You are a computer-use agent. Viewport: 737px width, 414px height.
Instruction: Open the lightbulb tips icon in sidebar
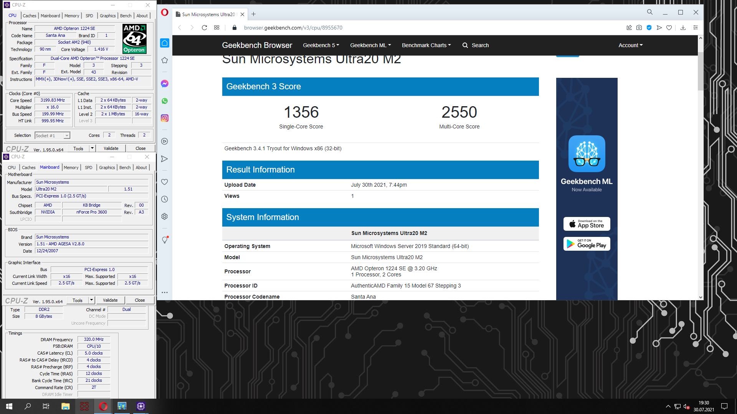tap(165, 240)
